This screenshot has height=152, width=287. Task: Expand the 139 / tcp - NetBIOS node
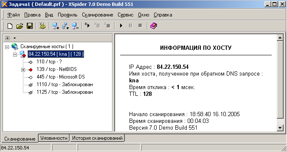(23, 70)
